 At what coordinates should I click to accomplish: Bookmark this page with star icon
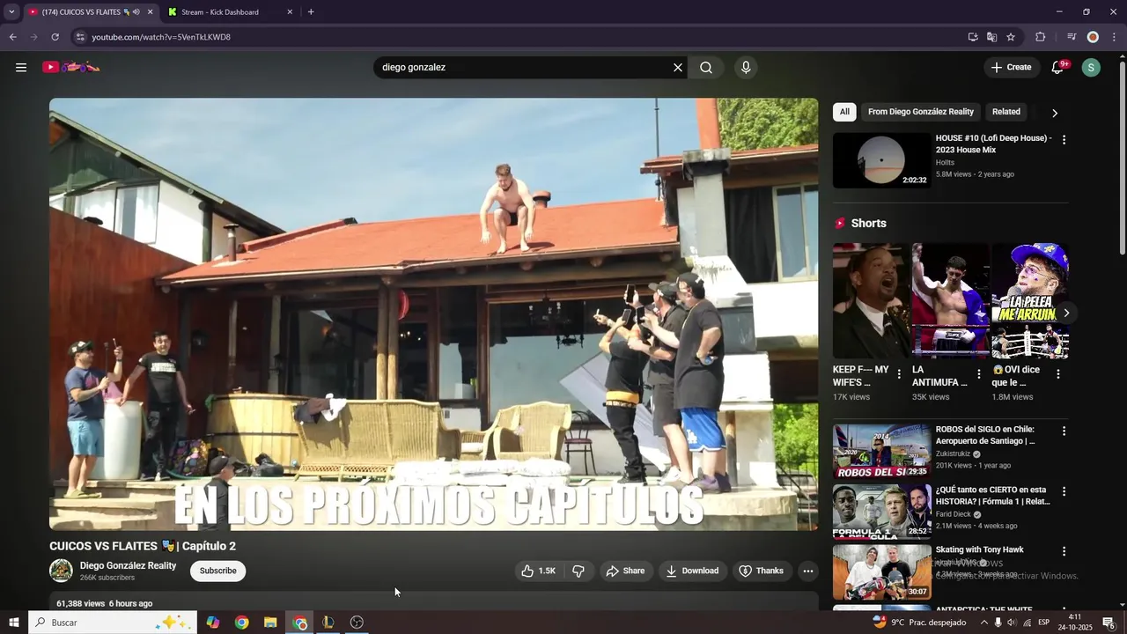coord(1011,37)
